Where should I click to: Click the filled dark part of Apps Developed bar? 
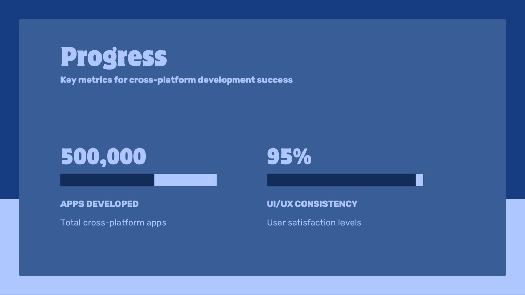coord(107,180)
